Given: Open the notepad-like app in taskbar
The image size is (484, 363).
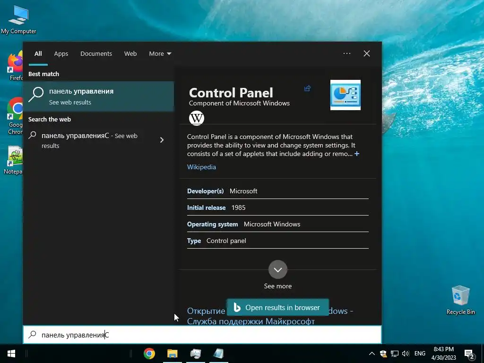Looking at the screenshot, I should (218, 354).
